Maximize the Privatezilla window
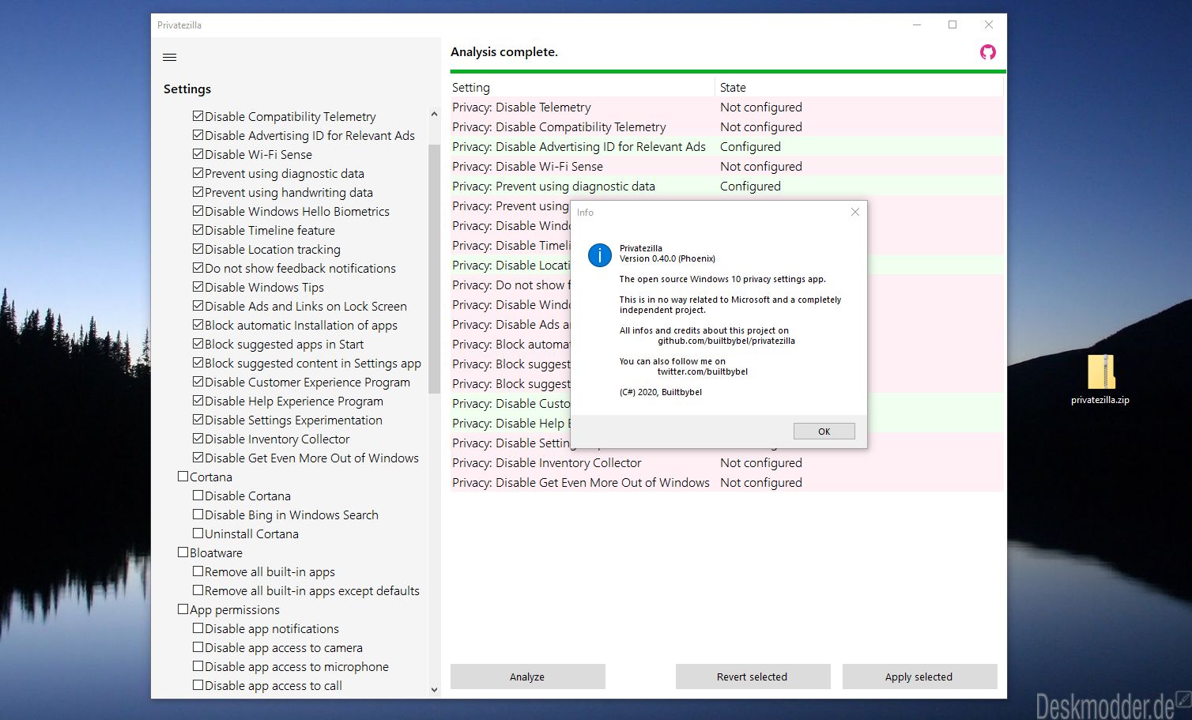This screenshot has width=1192, height=720. tap(952, 25)
